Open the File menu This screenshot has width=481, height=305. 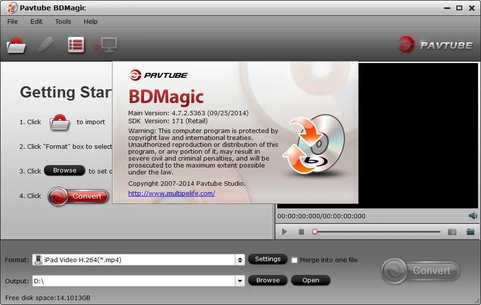[x=12, y=22]
